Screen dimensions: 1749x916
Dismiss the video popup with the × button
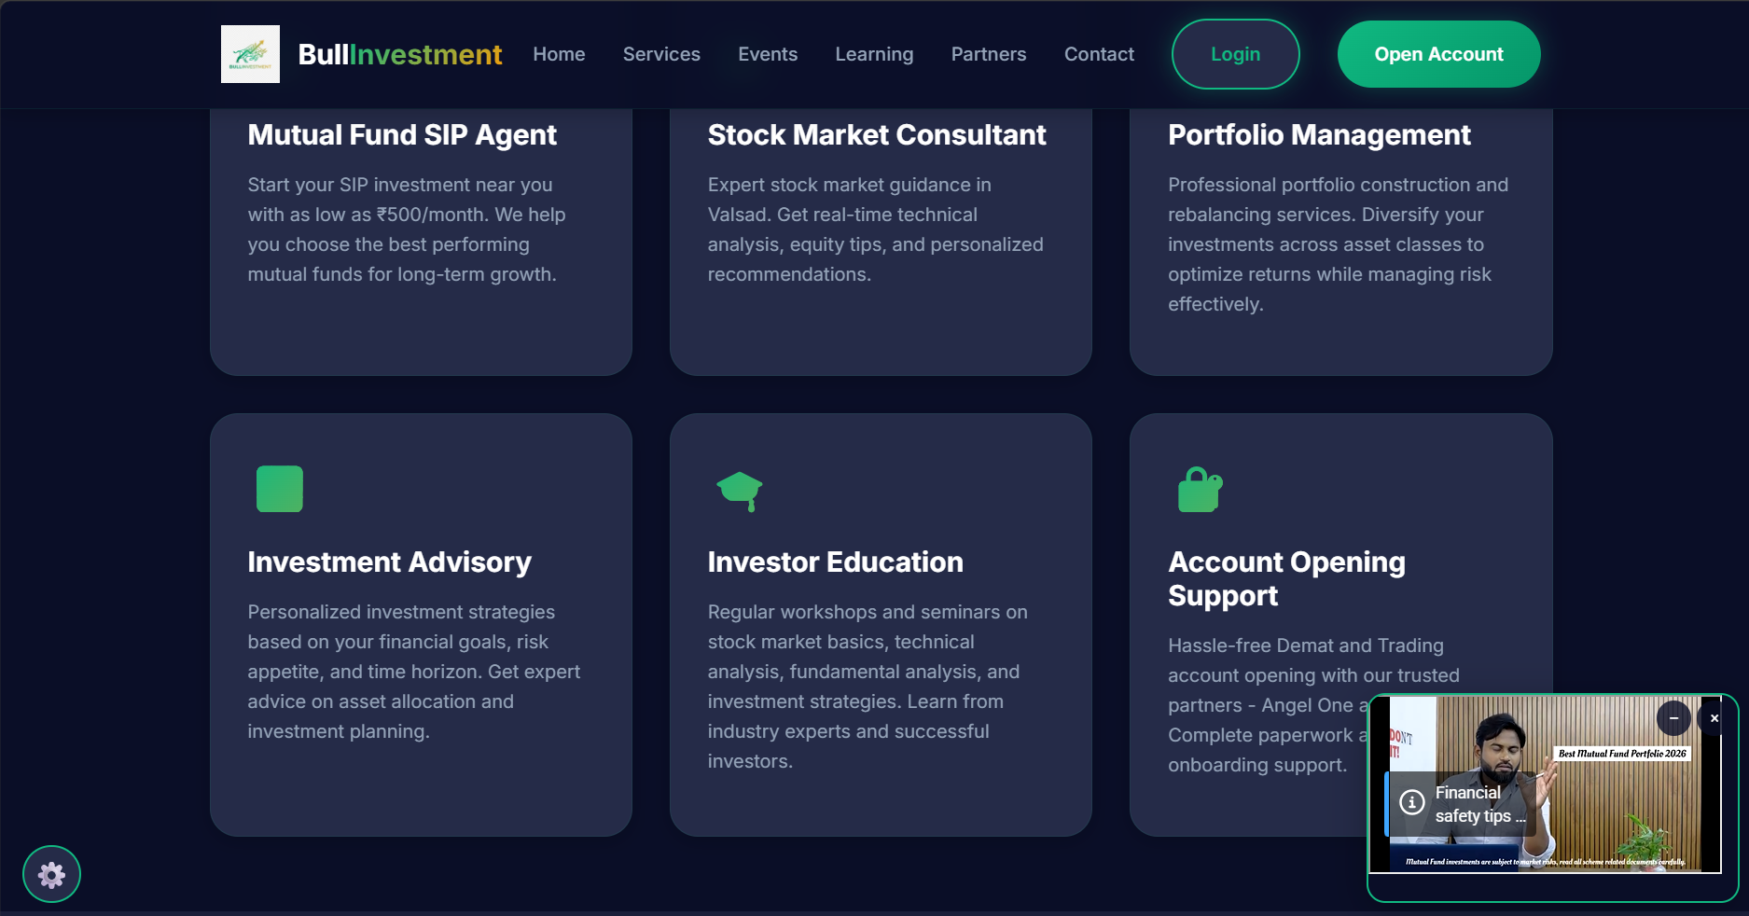(1714, 717)
